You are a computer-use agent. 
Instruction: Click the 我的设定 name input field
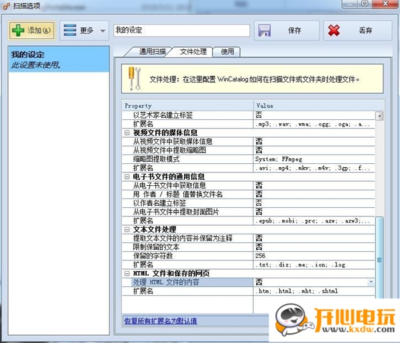(181, 31)
